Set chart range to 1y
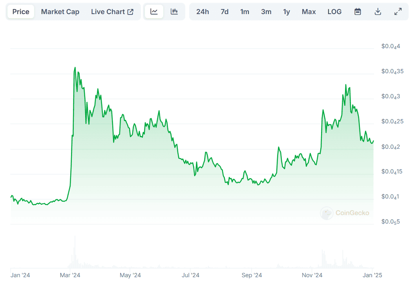The image size is (409, 287). (x=287, y=12)
